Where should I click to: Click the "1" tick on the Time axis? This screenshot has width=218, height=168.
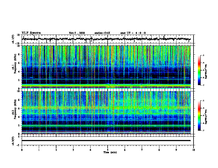click(39, 150)
